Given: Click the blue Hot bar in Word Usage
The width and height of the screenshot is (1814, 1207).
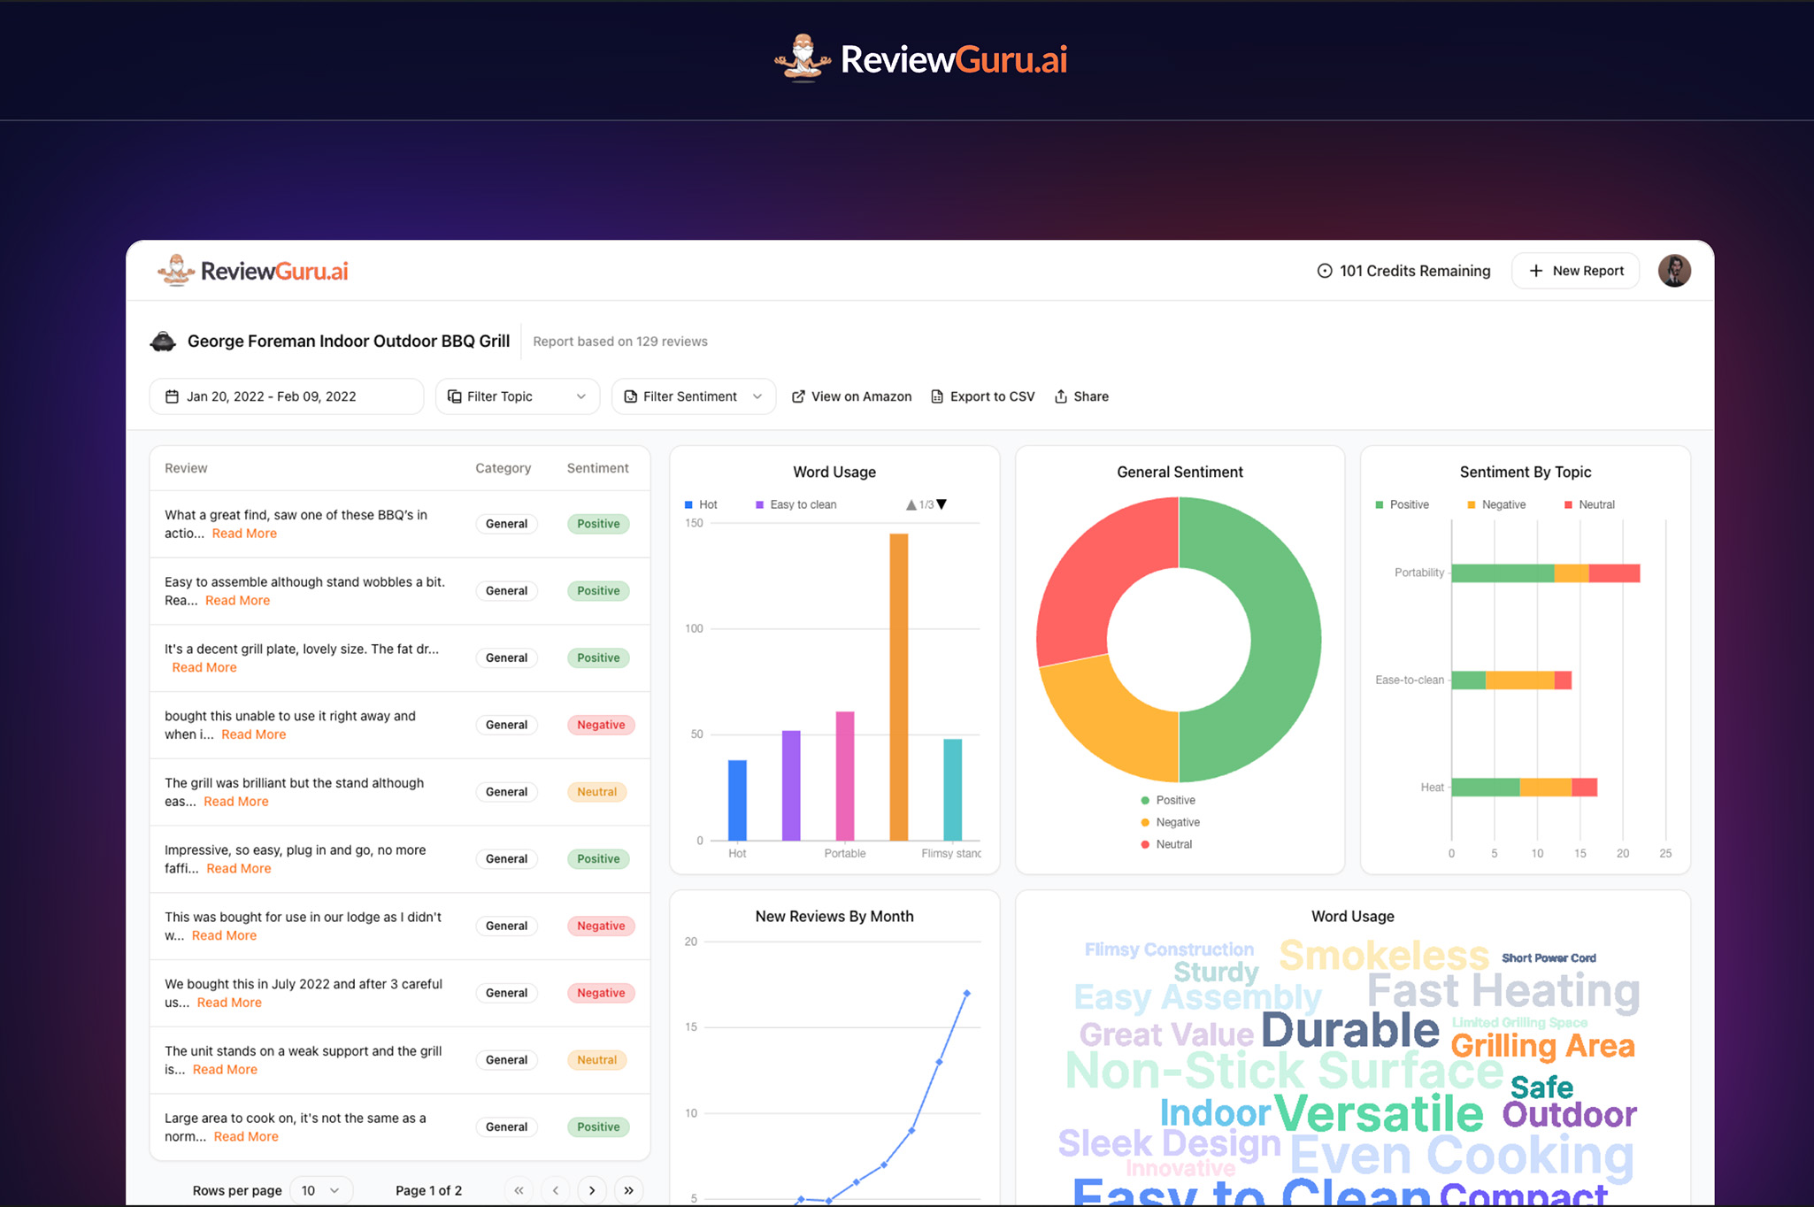Looking at the screenshot, I should click(x=737, y=800).
